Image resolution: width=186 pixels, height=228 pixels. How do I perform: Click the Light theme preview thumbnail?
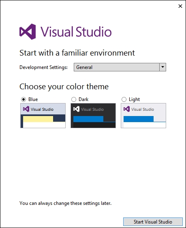(x=143, y=116)
